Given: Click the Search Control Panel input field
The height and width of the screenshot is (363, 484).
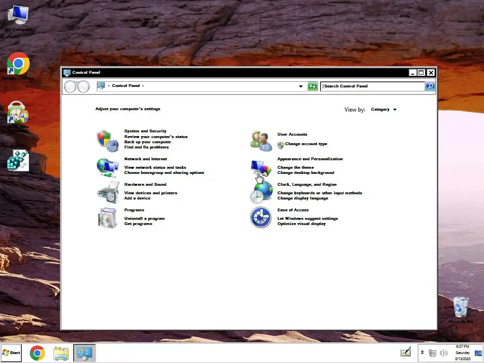Looking at the screenshot, I should [372, 86].
